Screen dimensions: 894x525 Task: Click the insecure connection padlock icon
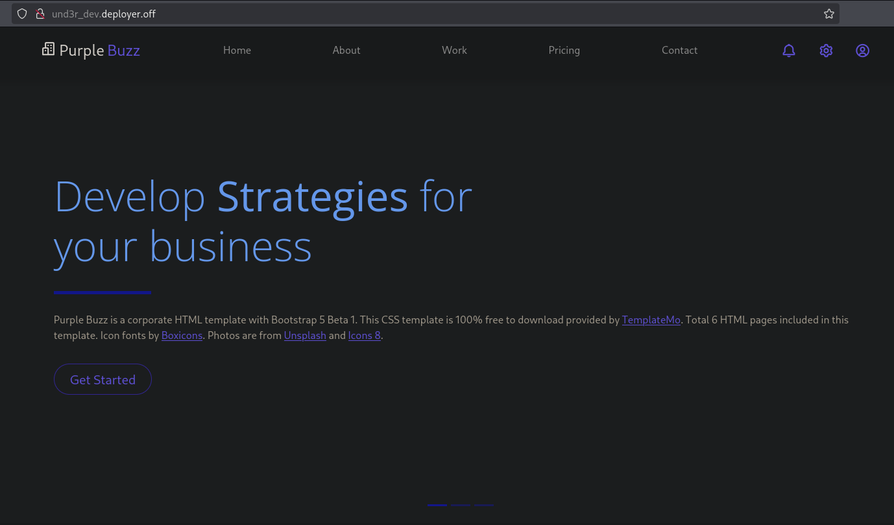40,14
